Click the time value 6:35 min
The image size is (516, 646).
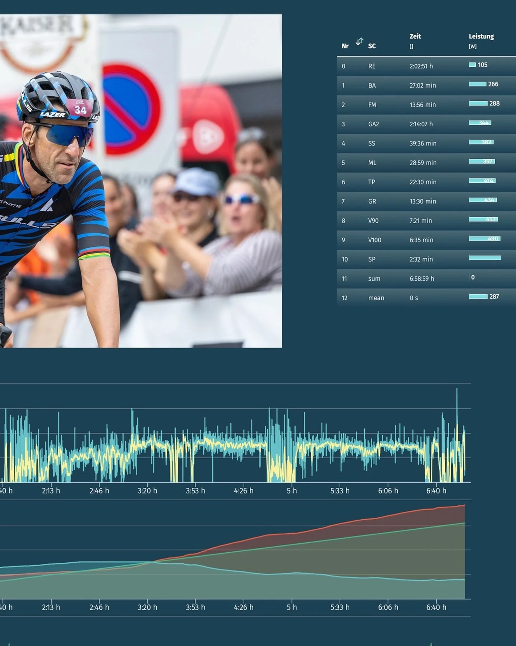pyautogui.click(x=421, y=240)
